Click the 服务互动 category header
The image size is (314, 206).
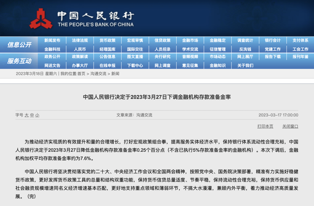pyautogui.click(x=19, y=61)
